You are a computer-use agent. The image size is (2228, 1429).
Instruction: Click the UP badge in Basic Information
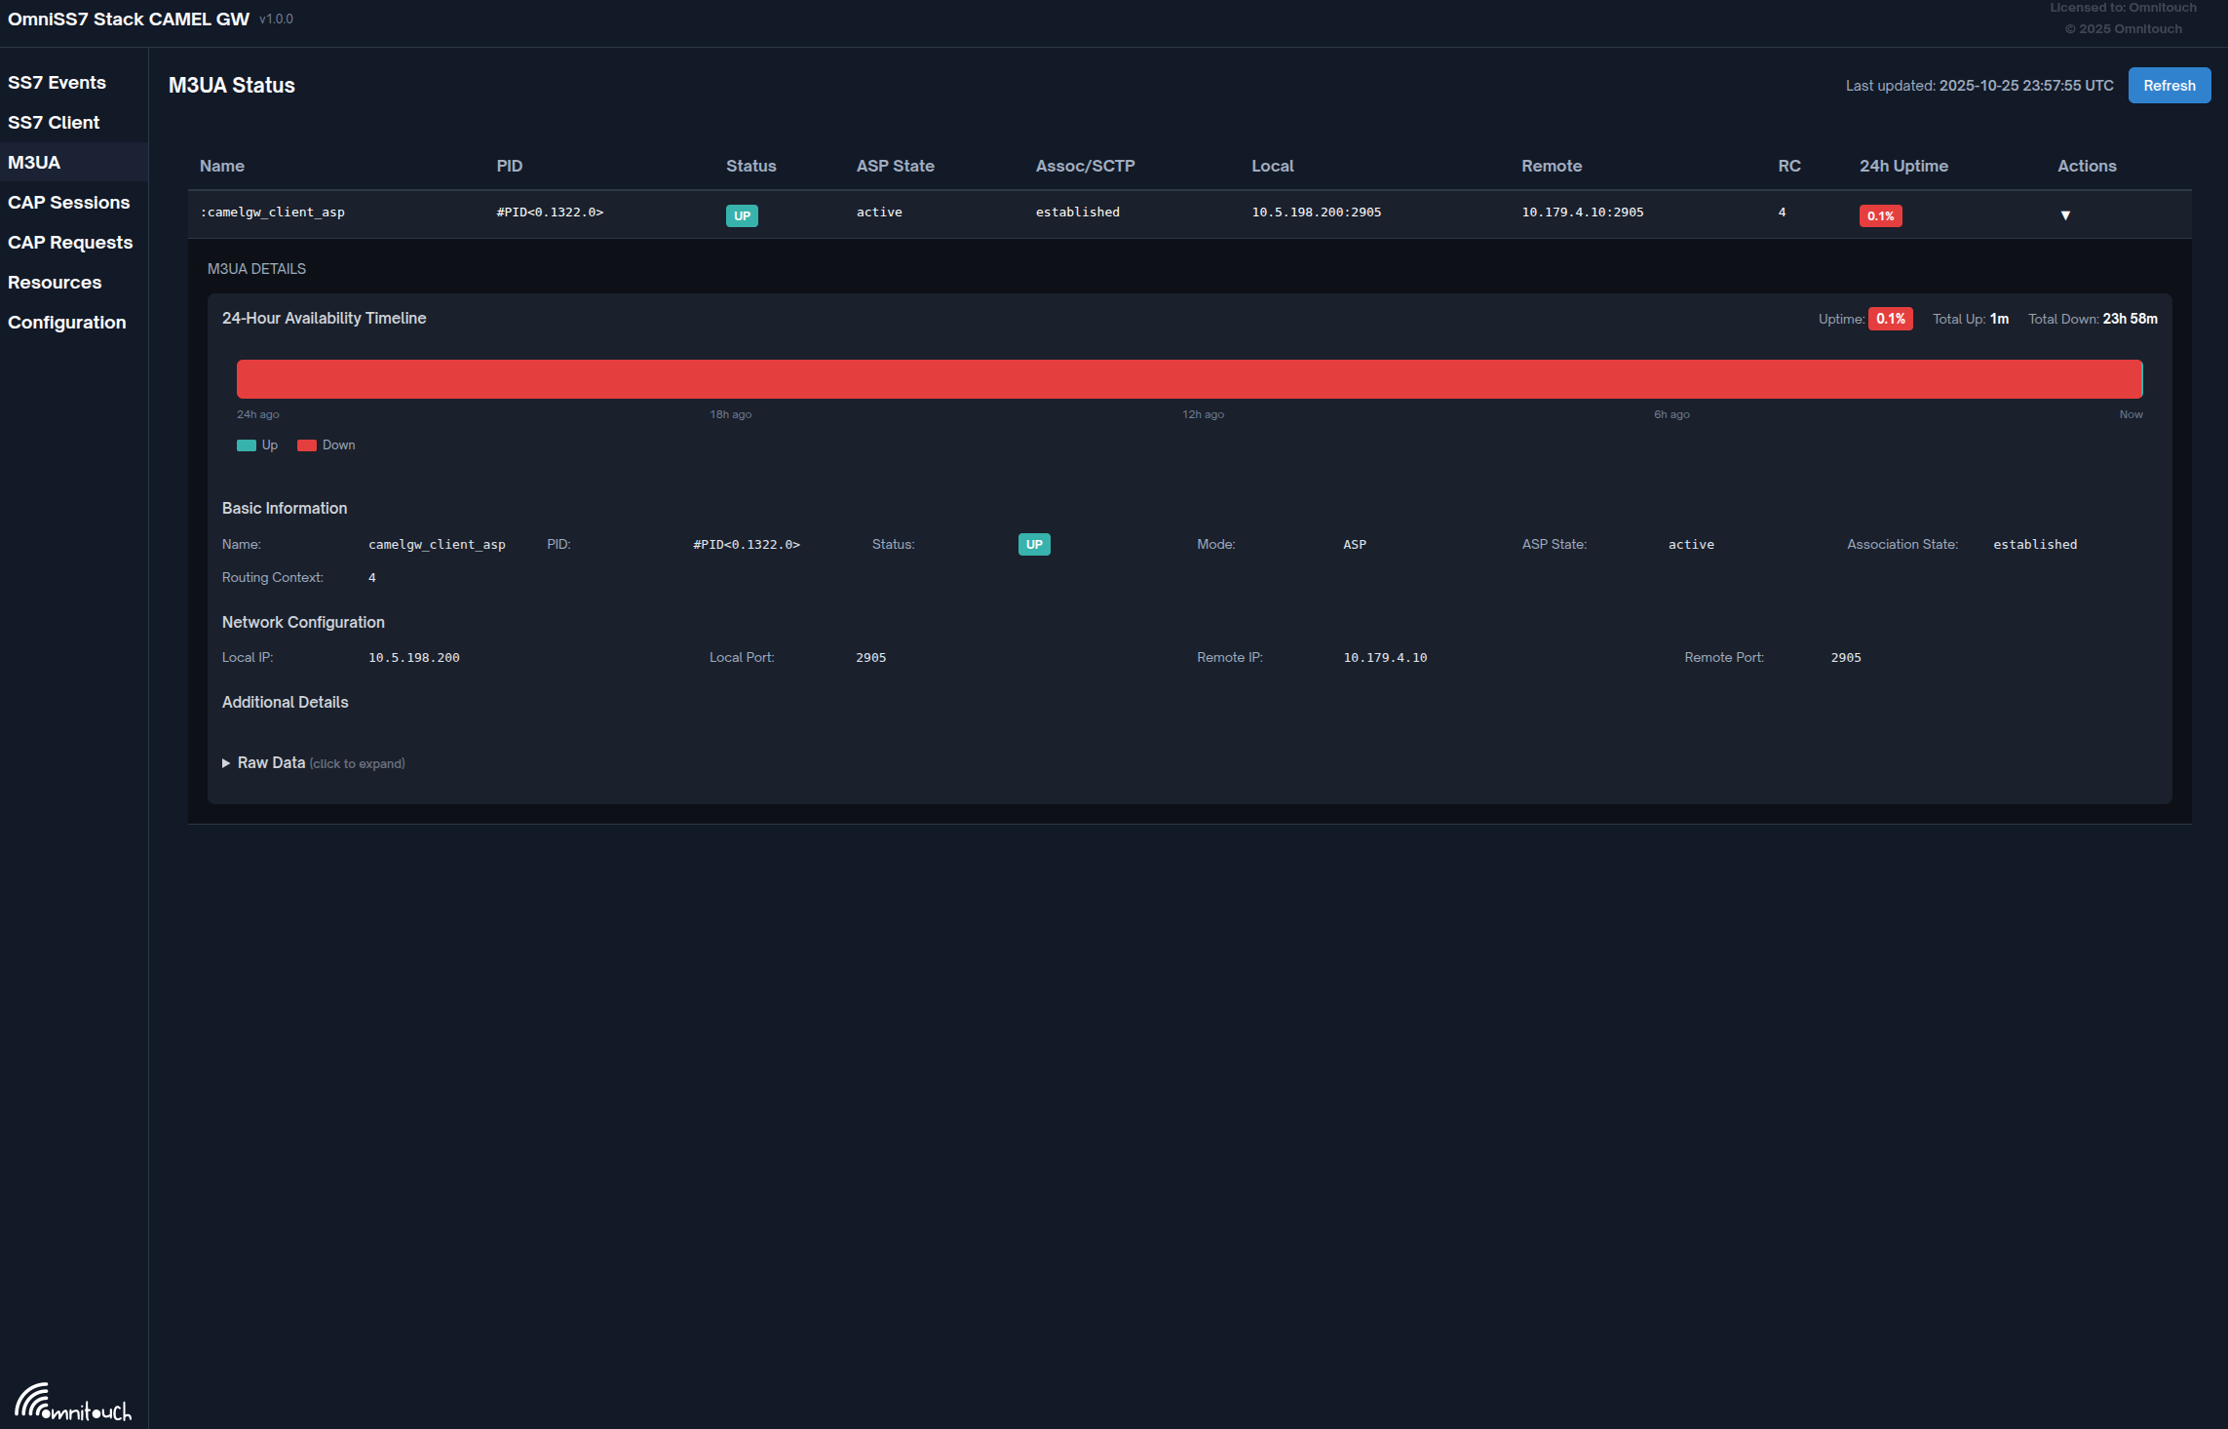pyautogui.click(x=1034, y=545)
